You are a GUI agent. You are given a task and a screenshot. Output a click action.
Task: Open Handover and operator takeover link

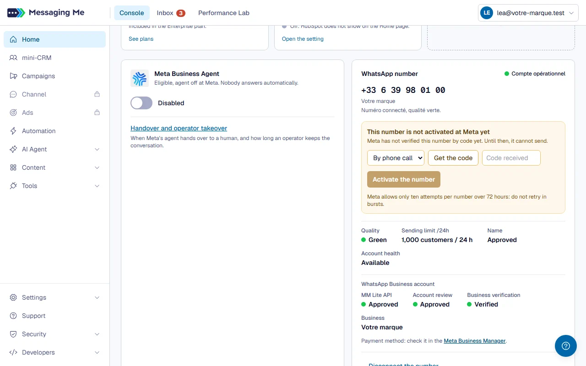[179, 128]
